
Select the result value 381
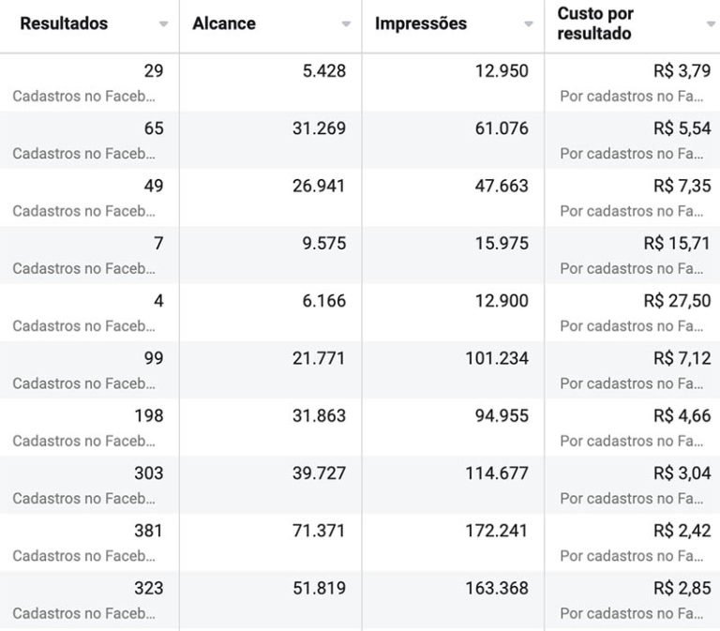(x=148, y=531)
